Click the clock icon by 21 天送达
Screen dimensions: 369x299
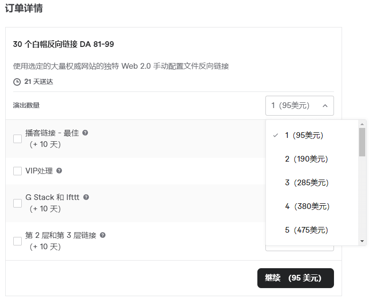coord(17,82)
